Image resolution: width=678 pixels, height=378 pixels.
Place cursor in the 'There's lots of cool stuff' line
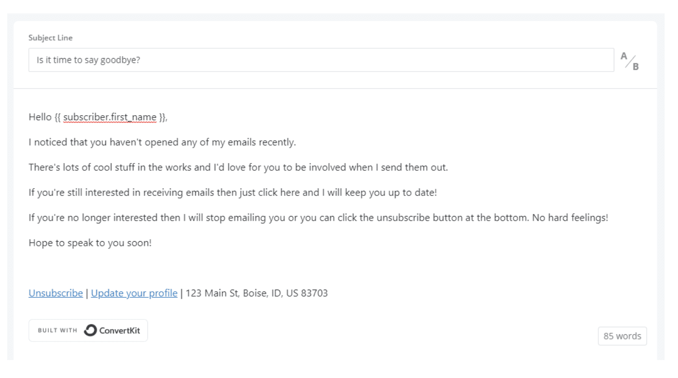[x=238, y=167]
